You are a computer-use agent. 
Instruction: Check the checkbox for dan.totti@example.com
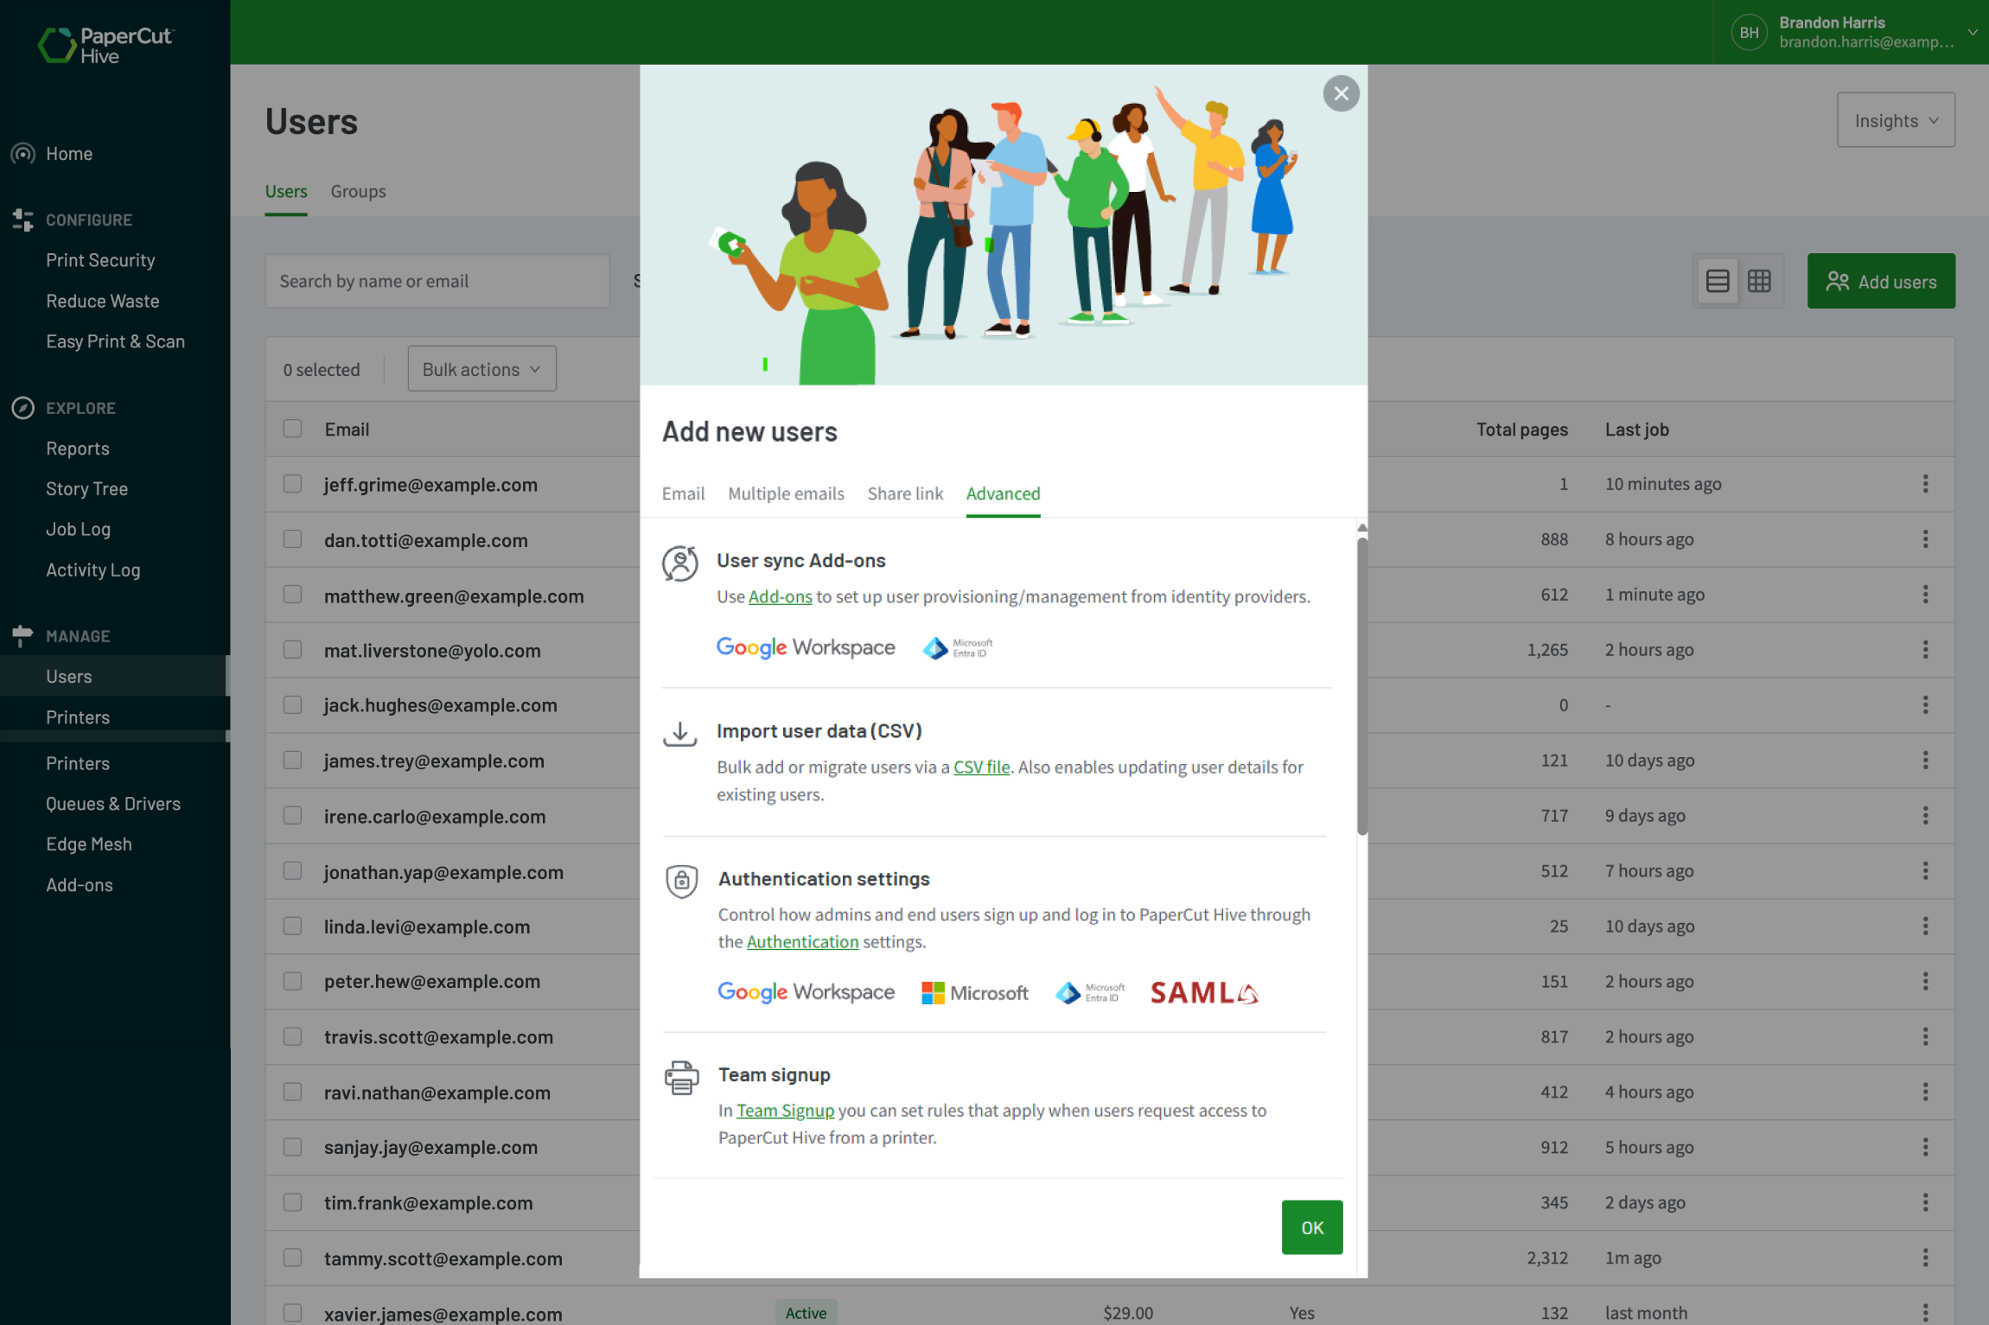pos(292,538)
